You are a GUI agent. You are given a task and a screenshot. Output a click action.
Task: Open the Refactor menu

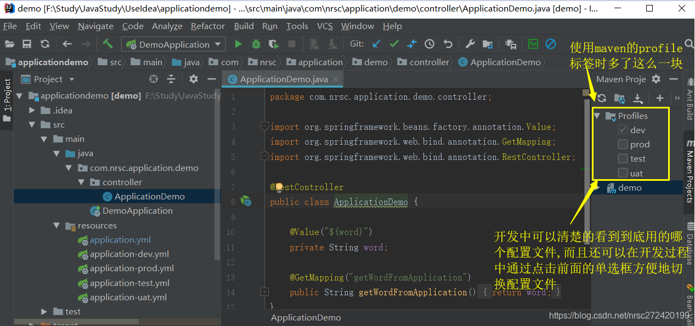tap(208, 26)
